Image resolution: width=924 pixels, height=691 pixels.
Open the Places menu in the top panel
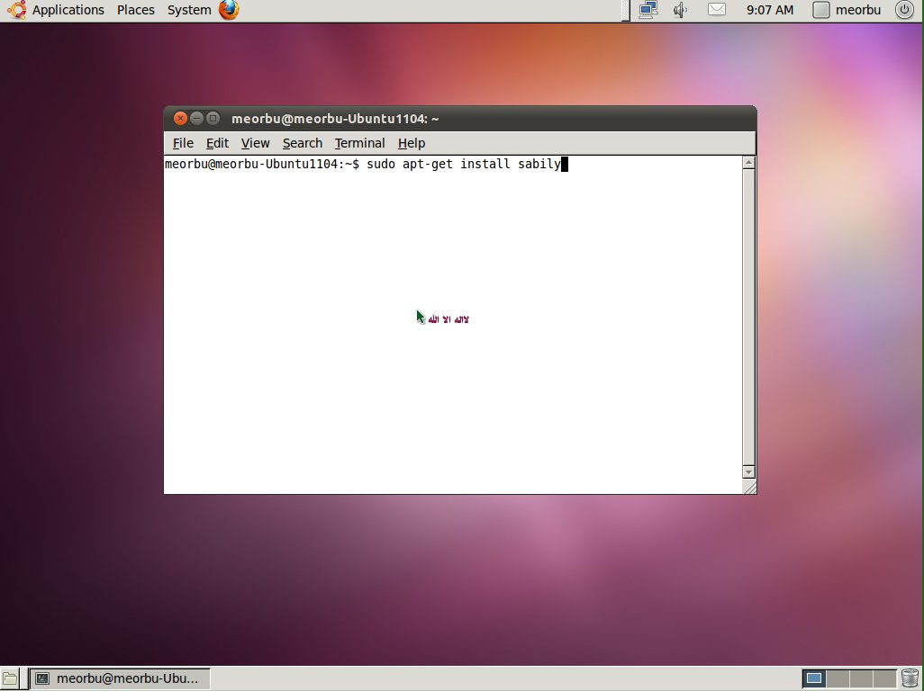click(135, 10)
